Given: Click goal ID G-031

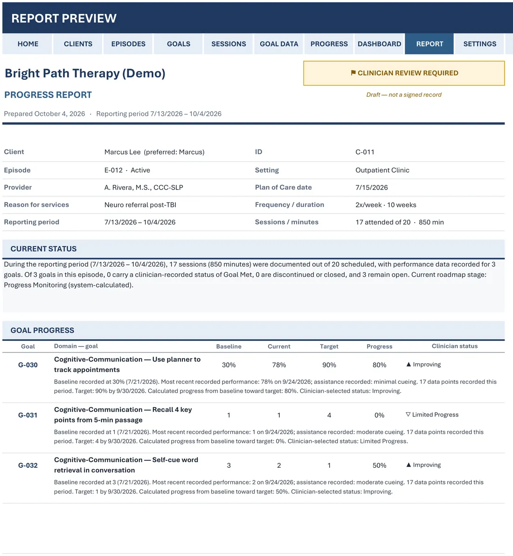Looking at the screenshot, I should click(28, 415).
